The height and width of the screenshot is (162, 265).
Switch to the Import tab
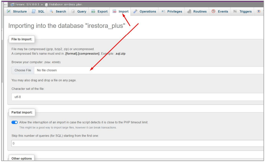[x=120, y=12]
